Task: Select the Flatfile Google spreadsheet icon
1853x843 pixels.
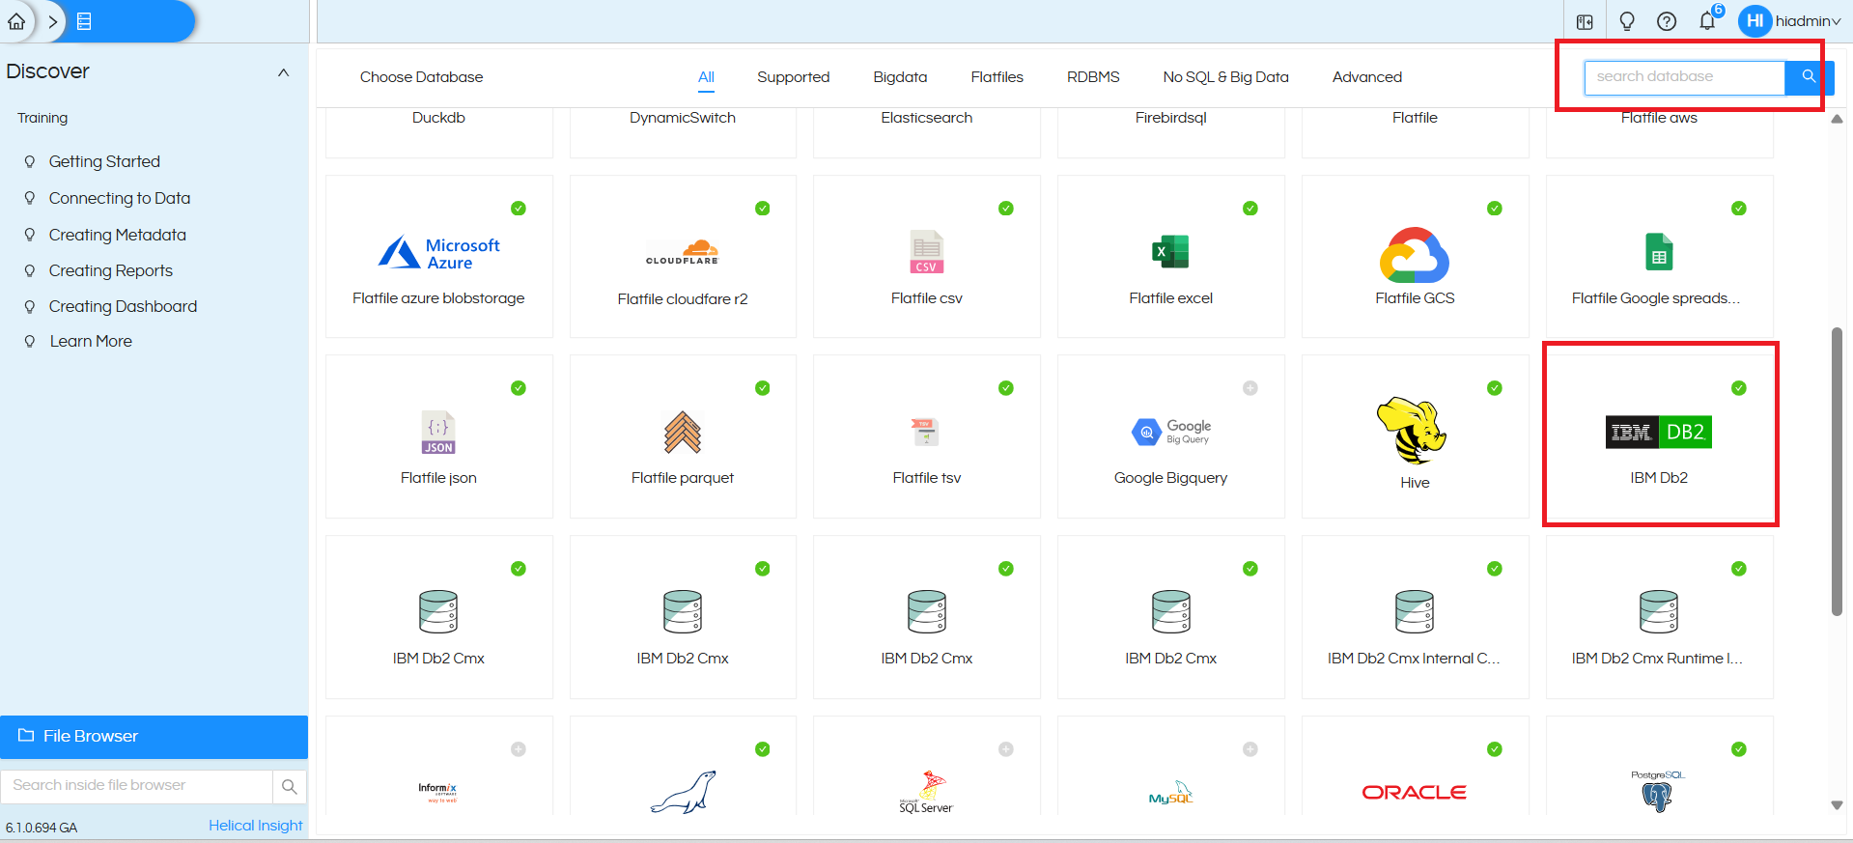Action: [x=1659, y=252]
